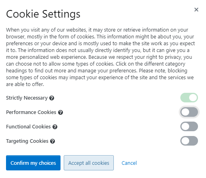This screenshot has width=206, height=178.
Task: Open help icon beside Strictly Necessary
Action: pos(52,98)
